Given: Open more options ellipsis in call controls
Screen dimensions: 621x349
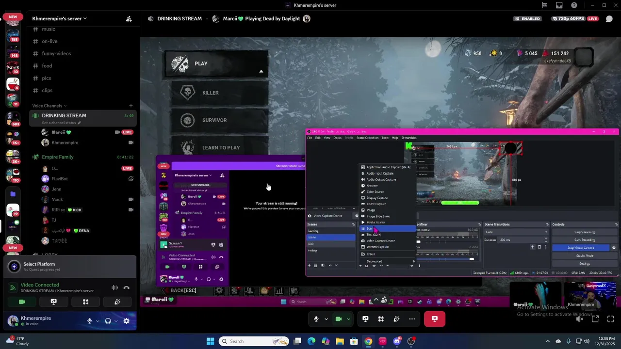Looking at the screenshot, I should coord(412,319).
